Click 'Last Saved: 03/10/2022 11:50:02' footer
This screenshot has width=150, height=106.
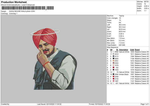[49, 104]
